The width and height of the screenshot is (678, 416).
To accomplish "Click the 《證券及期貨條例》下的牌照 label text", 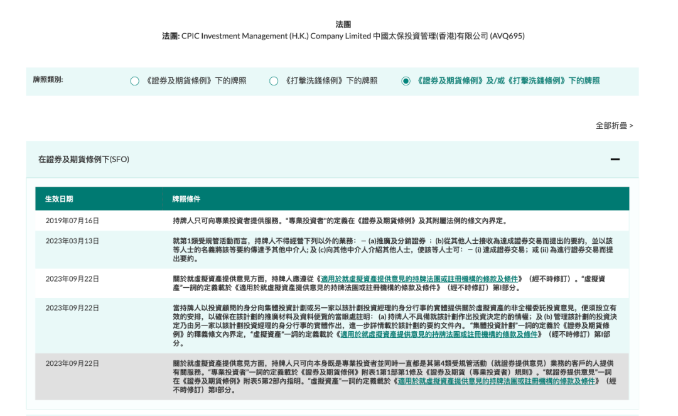I will 195,81.
